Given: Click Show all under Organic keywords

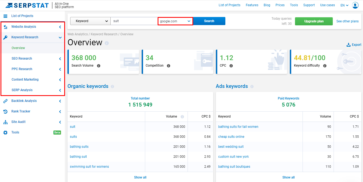Looking at the screenshot, I should 140,177.
